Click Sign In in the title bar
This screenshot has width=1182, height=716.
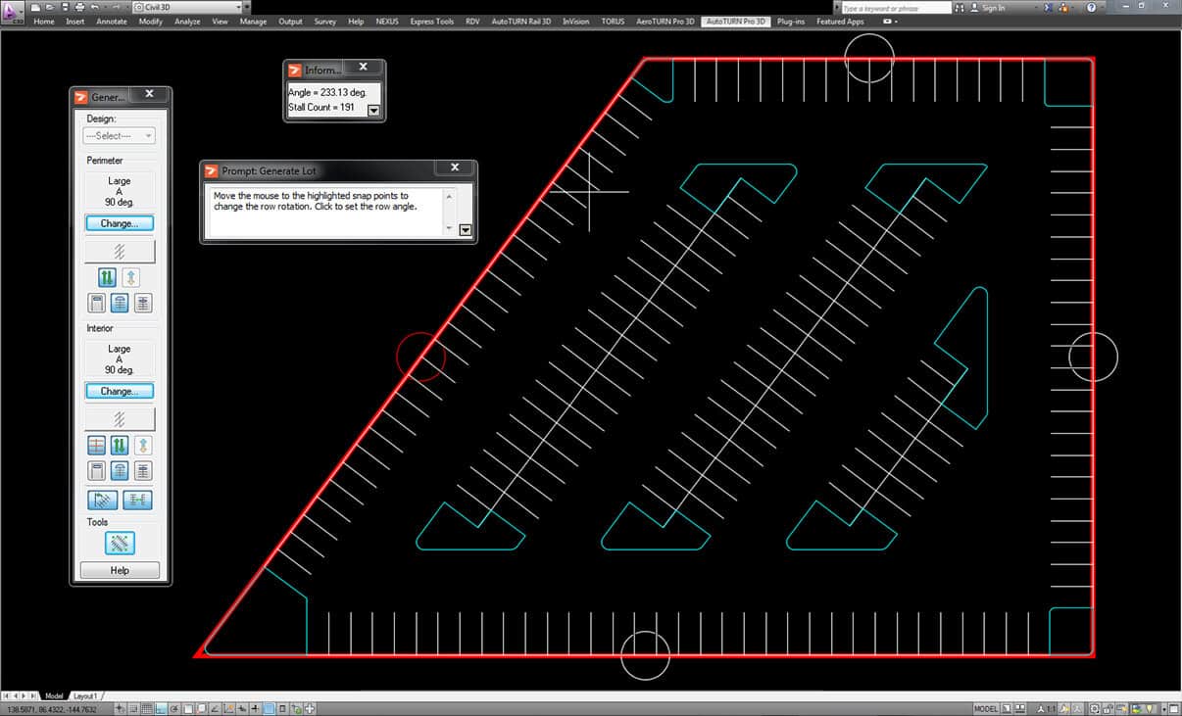click(x=993, y=7)
